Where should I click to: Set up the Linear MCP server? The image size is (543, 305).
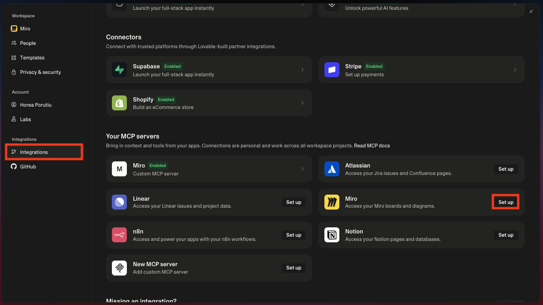pos(294,202)
